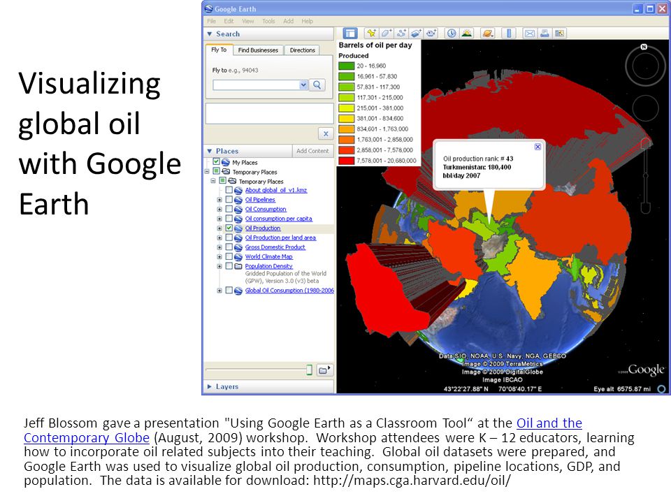Click the Add Placemark pushpin icon
This screenshot has height=503, width=671.
click(x=371, y=34)
